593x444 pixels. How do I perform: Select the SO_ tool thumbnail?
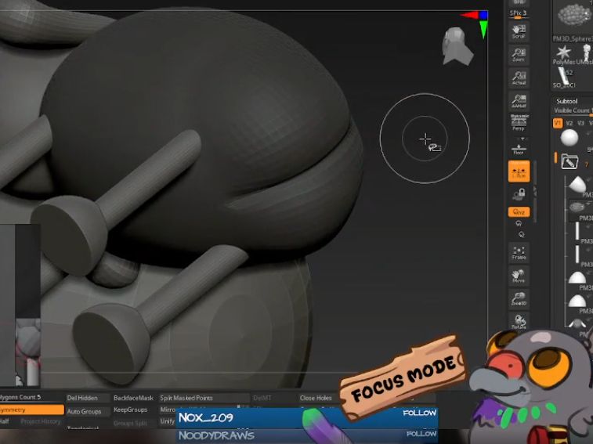(565, 76)
